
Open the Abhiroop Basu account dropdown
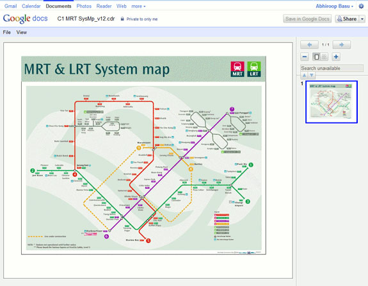(x=335, y=6)
